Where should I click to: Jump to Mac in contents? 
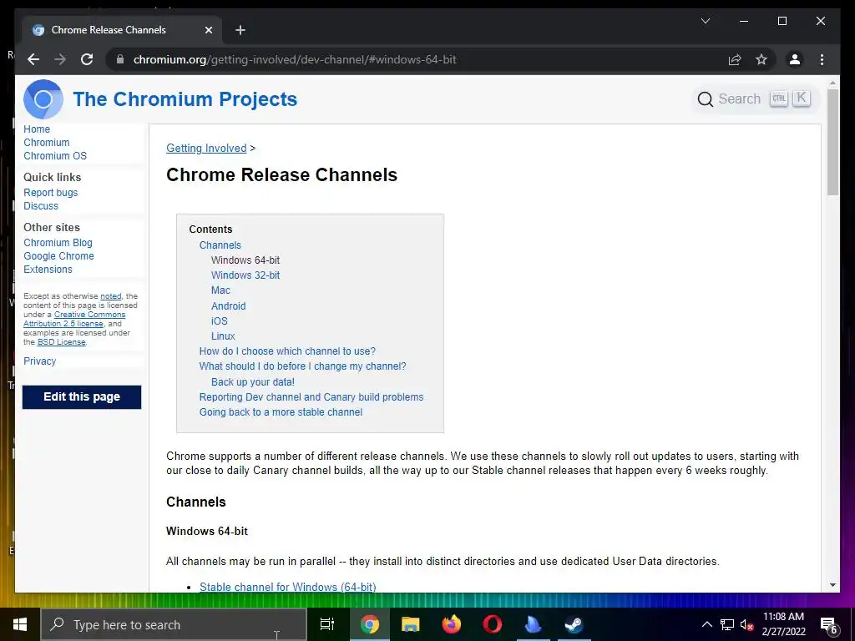(x=220, y=290)
